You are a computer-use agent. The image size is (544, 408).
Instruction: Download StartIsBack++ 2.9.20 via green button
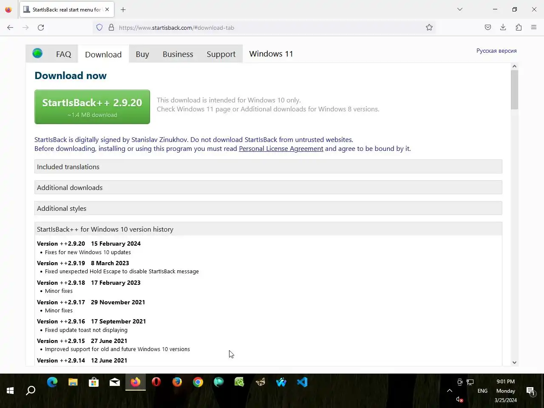click(92, 107)
